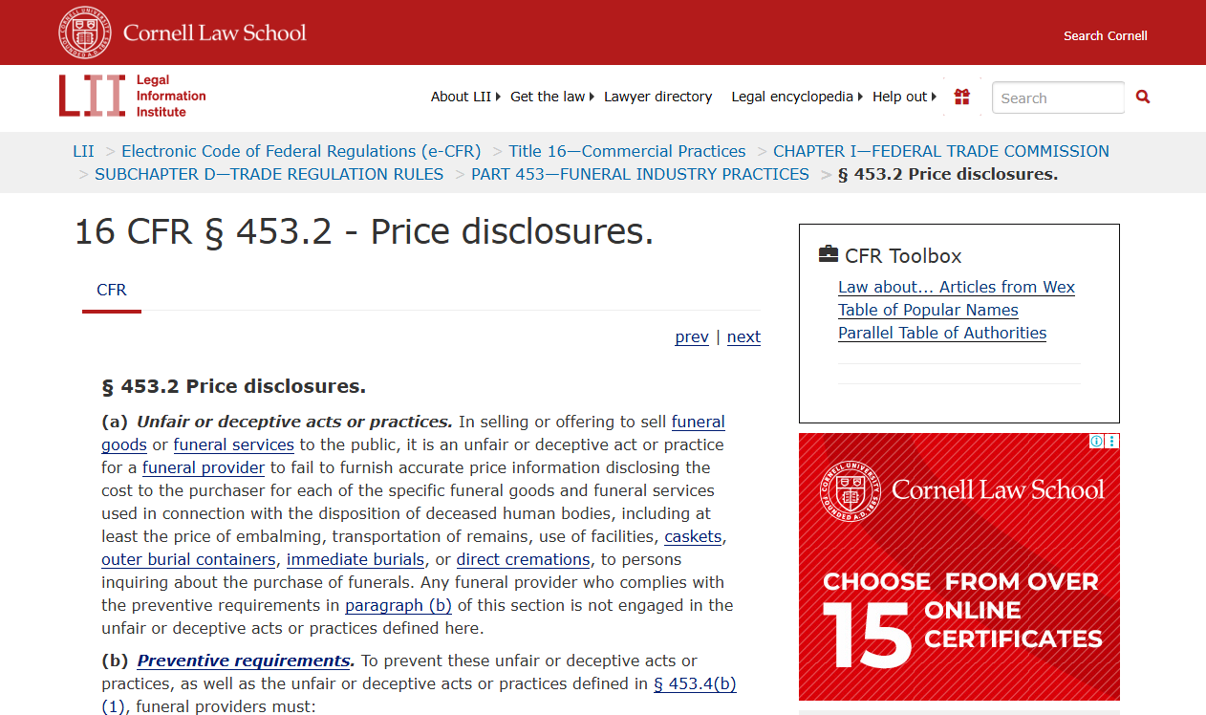Follow the § 453.4(b)(1) link
Viewport: 1206px width, 715px height.
click(x=695, y=683)
